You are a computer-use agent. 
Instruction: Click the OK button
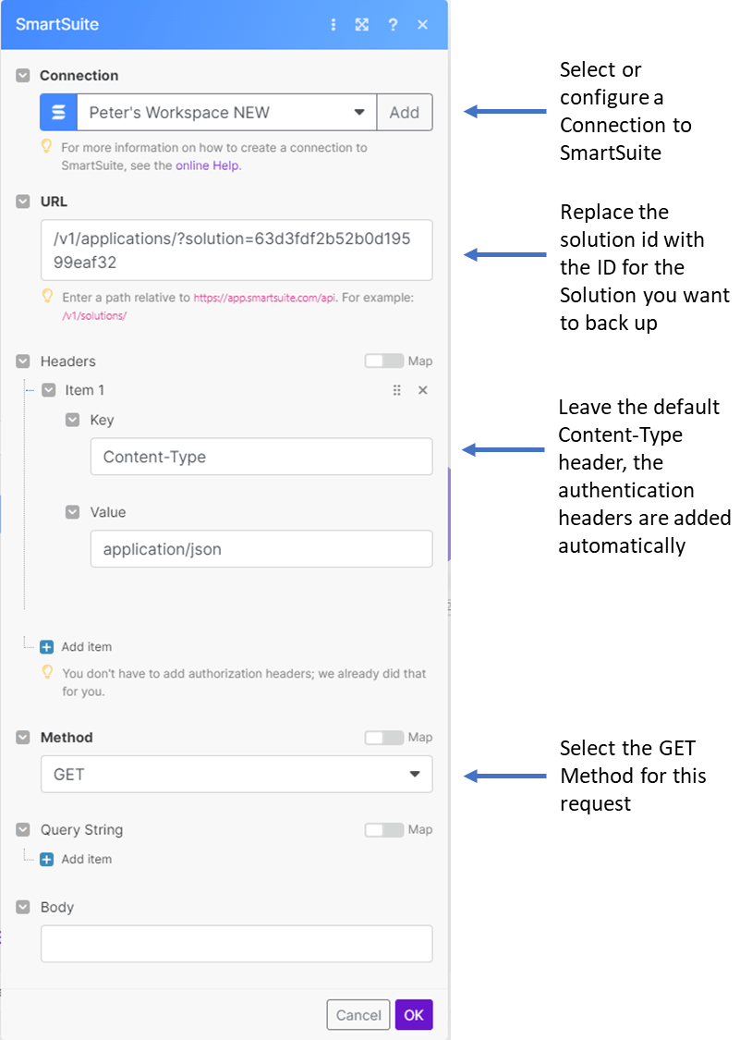tap(414, 1015)
